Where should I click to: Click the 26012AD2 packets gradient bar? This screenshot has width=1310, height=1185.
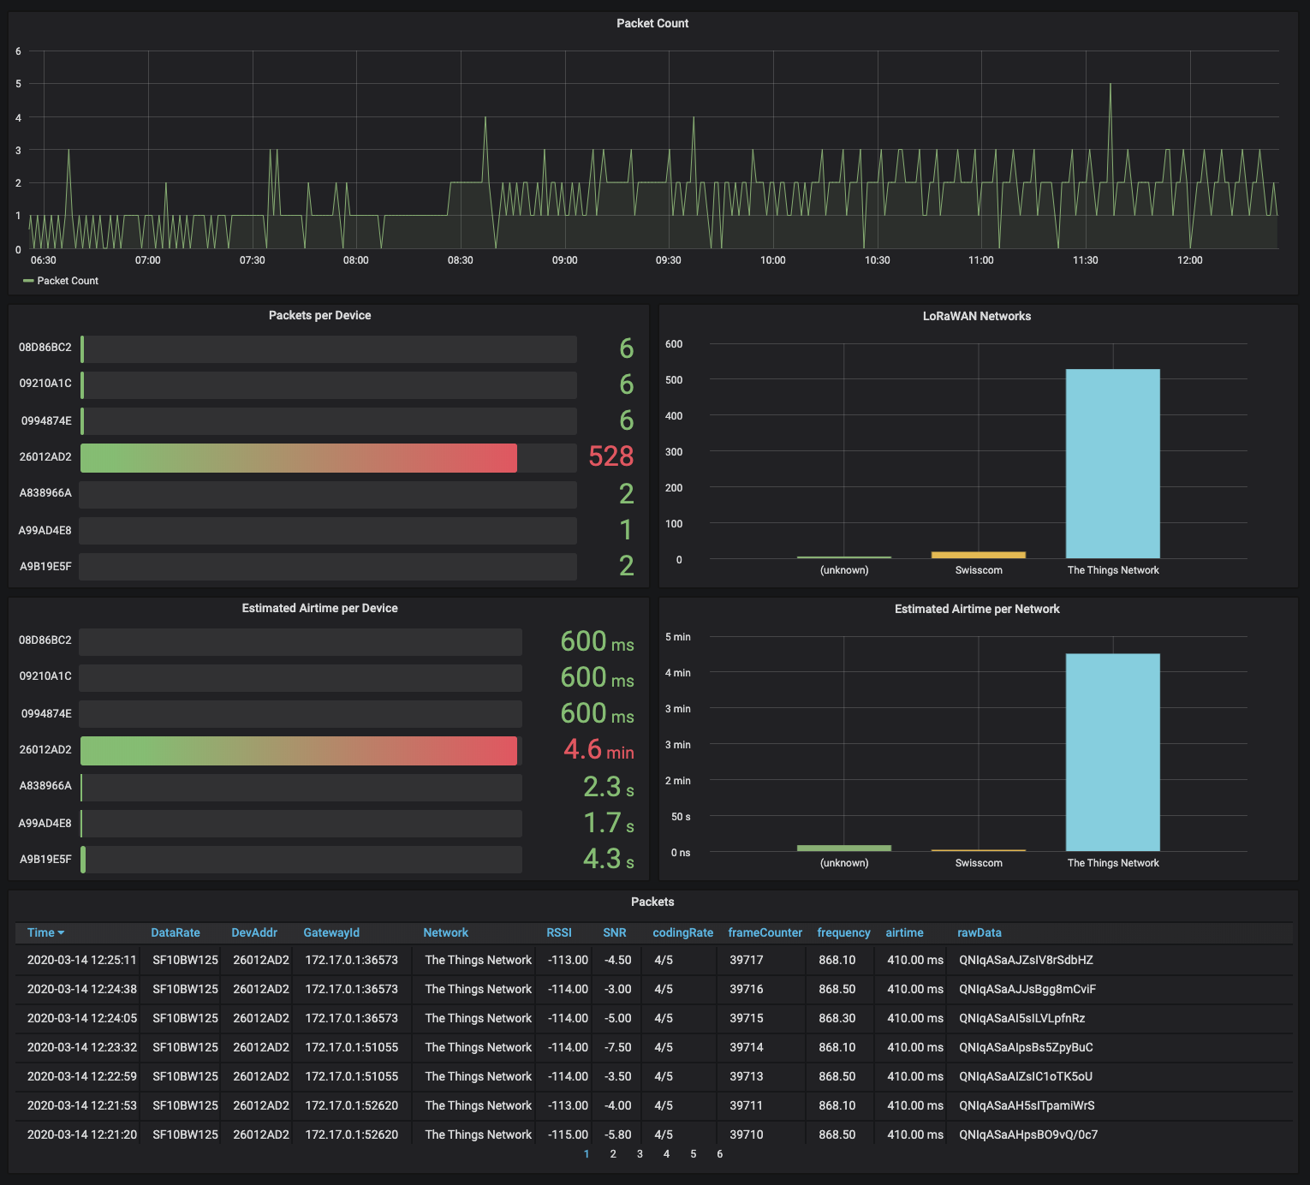[x=299, y=458]
